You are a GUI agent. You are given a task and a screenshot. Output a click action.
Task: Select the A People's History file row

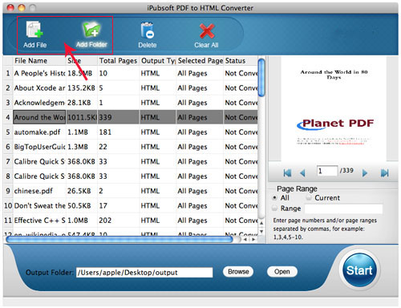[131, 73]
